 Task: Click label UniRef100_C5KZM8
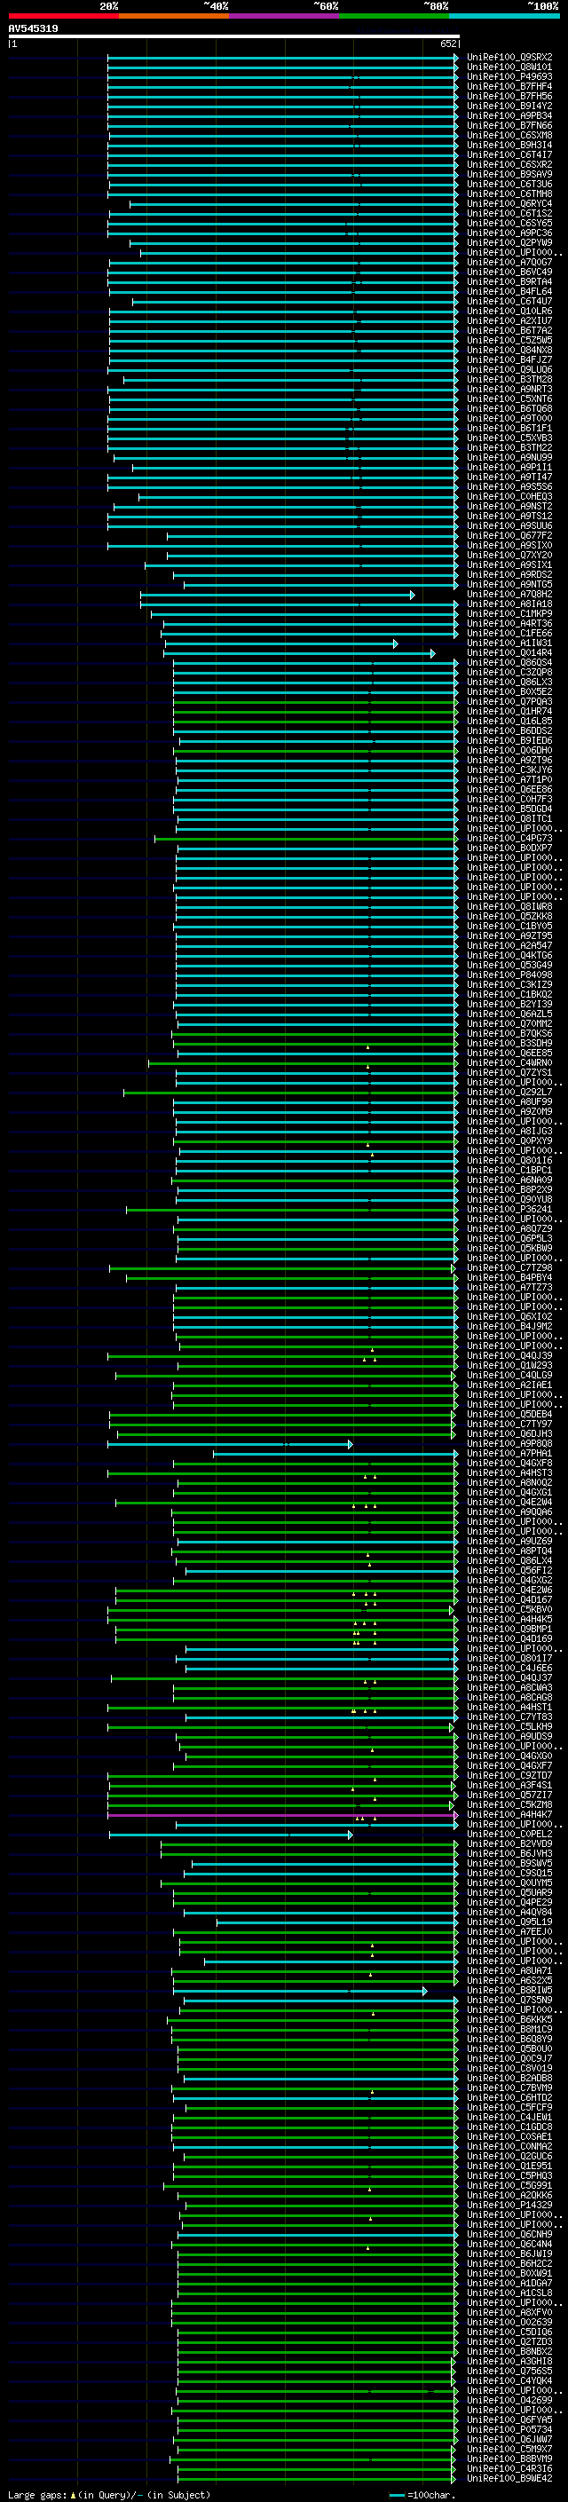click(x=509, y=1804)
